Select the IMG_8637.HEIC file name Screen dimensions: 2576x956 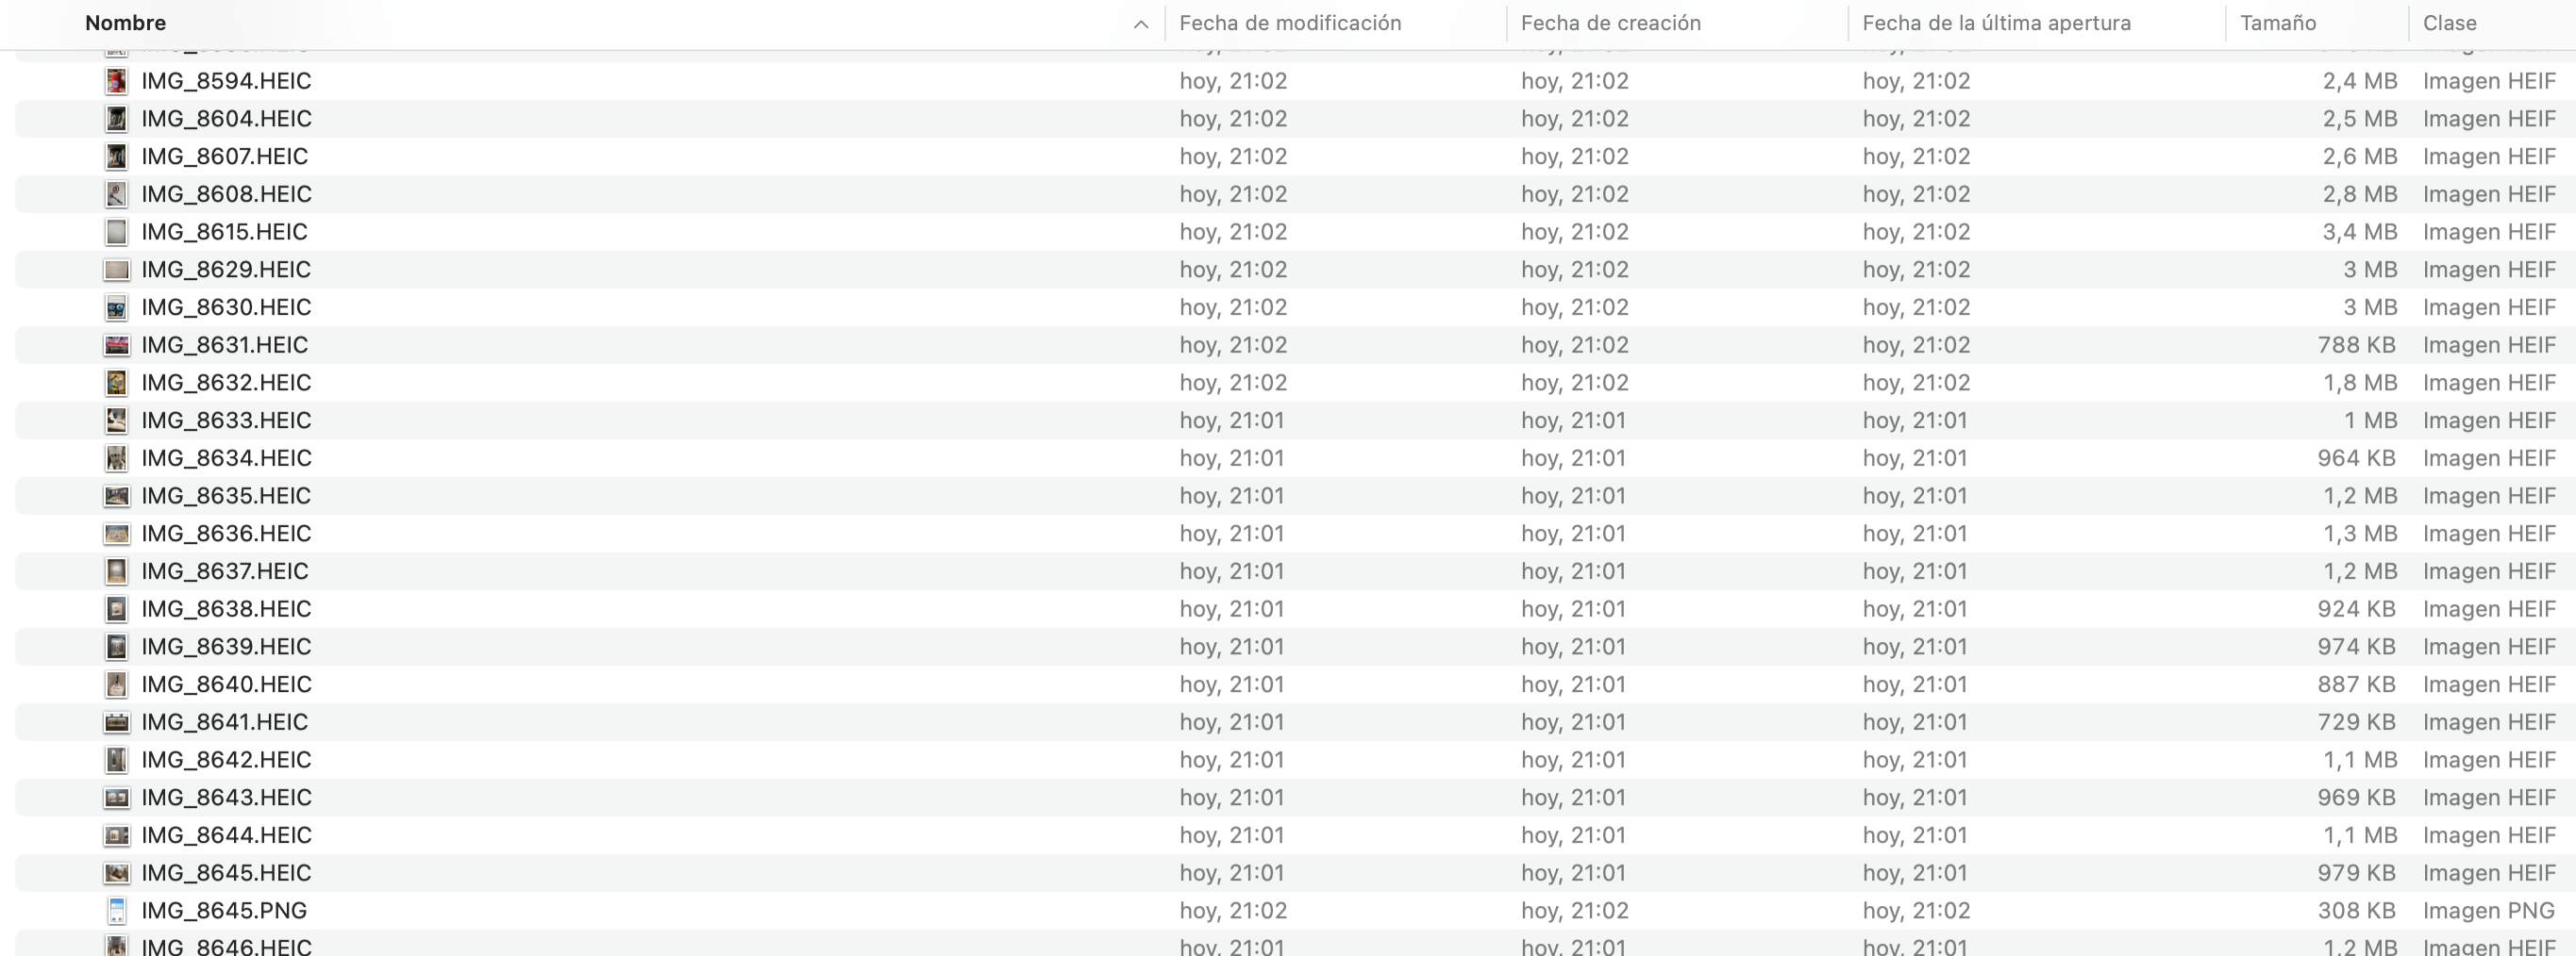click(225, 571)
